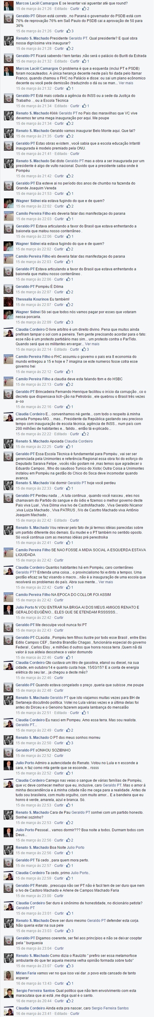Like Julio Porto's 'N VOU ENTRAR NA BRIGA' comment
The width and height of the screenshot is (154, 1017).
point(59,617)
